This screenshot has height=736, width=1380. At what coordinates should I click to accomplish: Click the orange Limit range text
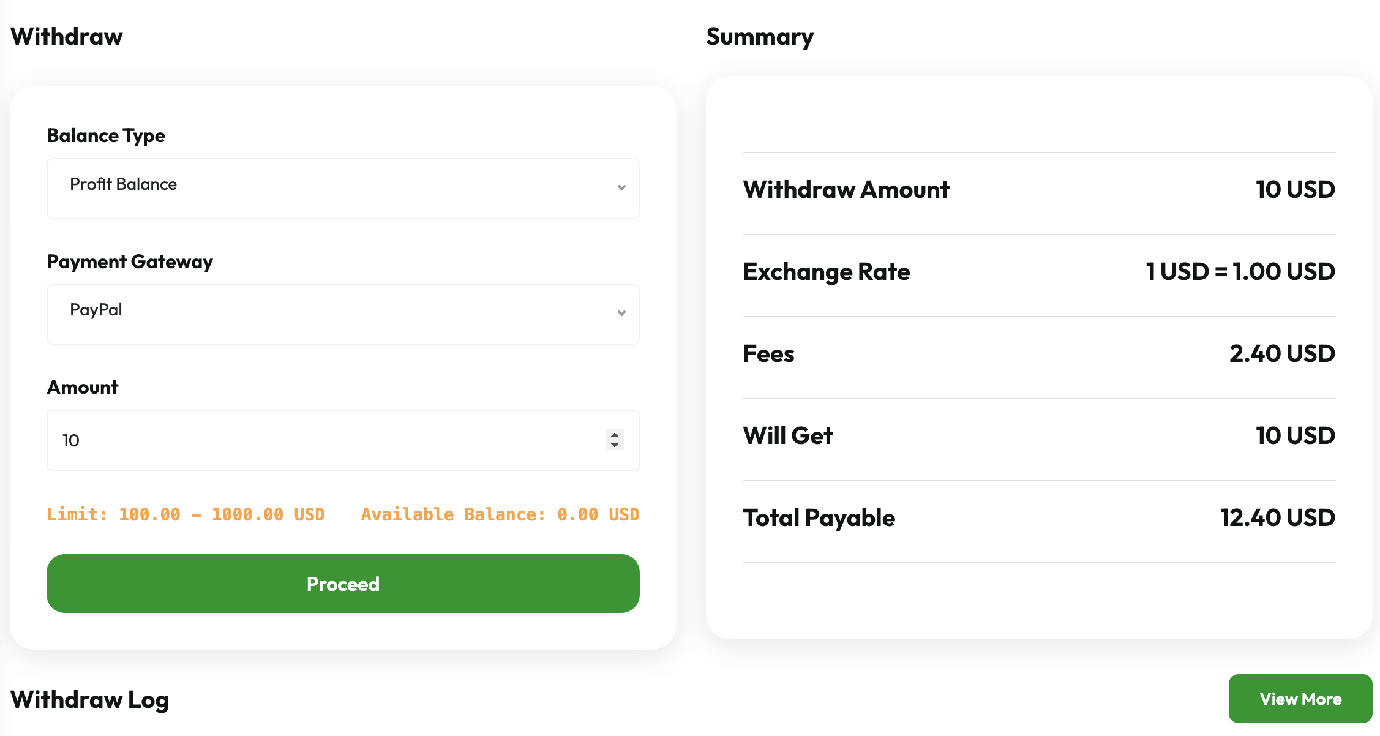coord(186,514)
